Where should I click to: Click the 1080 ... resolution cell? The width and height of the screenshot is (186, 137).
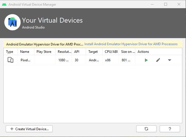tap(64, 60)
